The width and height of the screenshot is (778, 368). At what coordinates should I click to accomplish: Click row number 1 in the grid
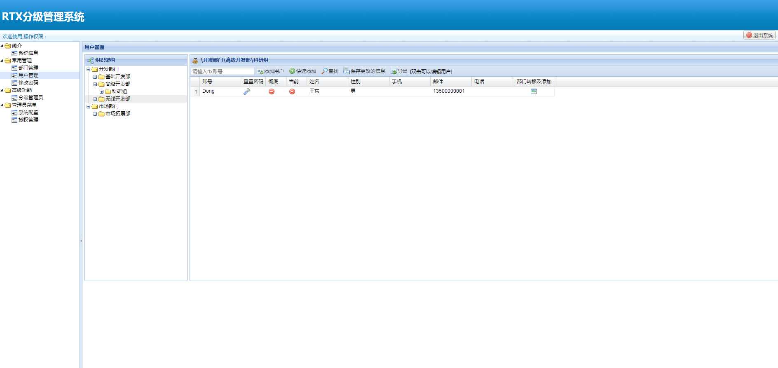point(195,91)
